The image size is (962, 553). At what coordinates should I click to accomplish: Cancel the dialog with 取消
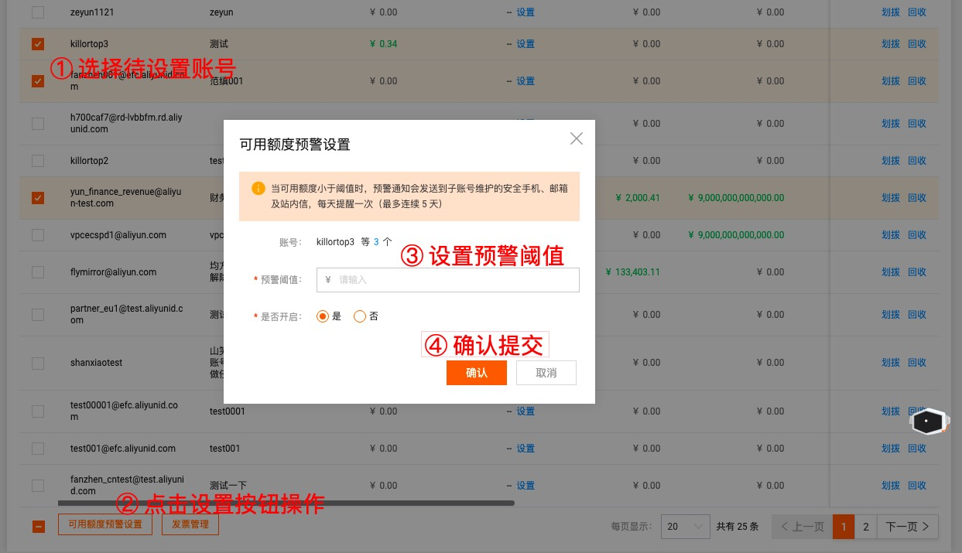(x=546, y=373)
